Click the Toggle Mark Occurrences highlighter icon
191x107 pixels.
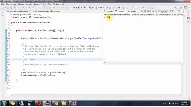50,7
